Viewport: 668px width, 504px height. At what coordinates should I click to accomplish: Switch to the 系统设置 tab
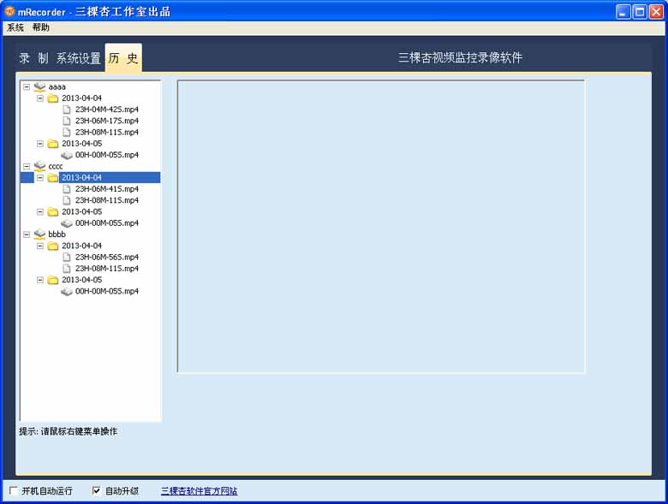click(x=79, y=58)
